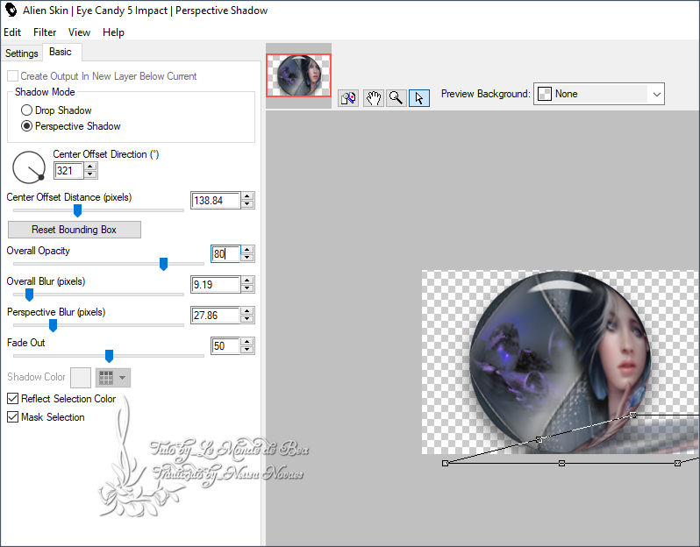
Task: Click the Overall Opacity slider handle
Action: [164, 264]
